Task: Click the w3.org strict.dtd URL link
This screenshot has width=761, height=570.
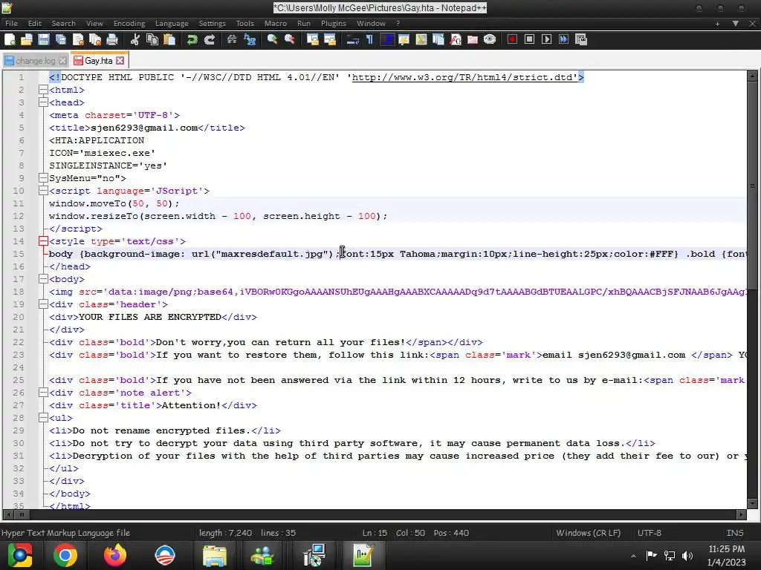Action: pyautogui.click(x=464, y=77)
